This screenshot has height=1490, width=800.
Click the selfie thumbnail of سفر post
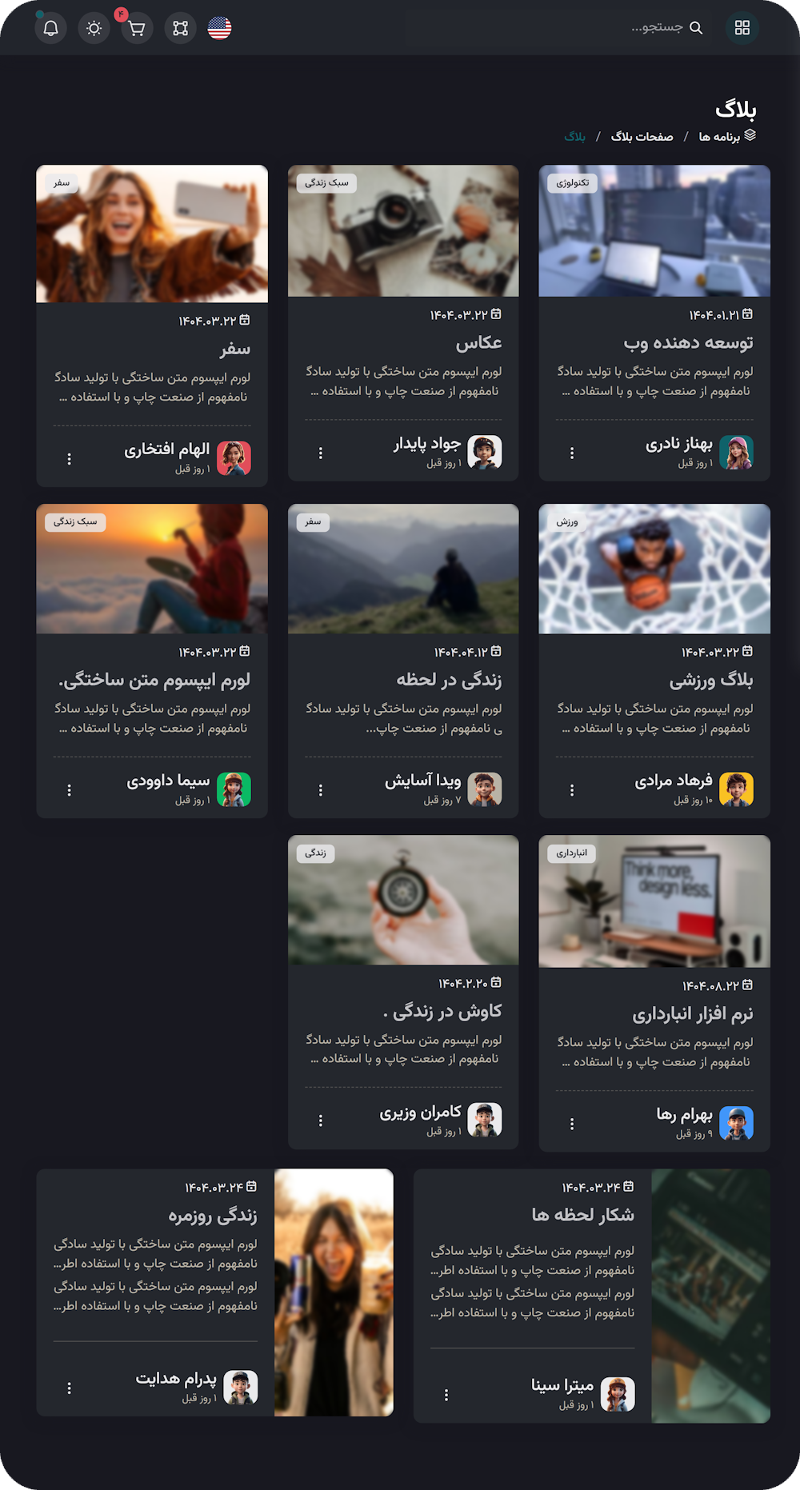[x=152, y=234]
